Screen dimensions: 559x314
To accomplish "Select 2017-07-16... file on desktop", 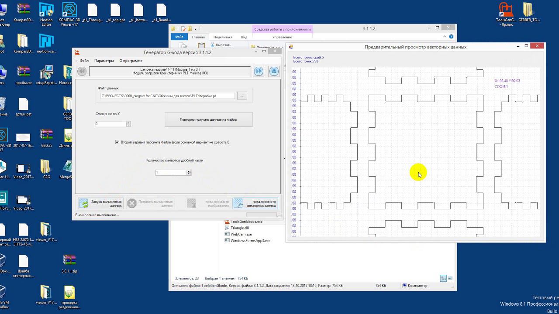I will [x=24, y=138].
